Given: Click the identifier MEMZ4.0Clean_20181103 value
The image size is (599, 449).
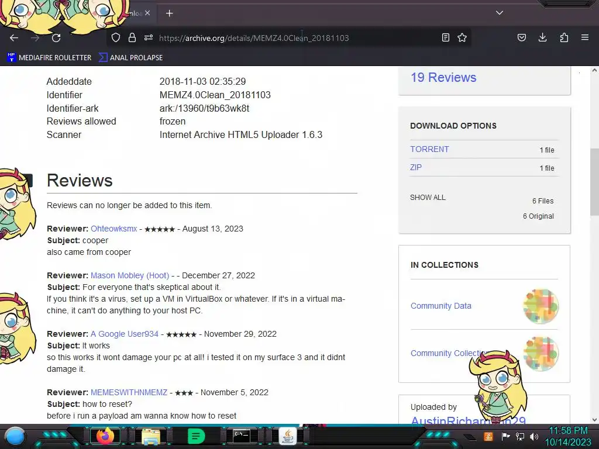Looking at the screenshot, I should (x=215, y=95).
